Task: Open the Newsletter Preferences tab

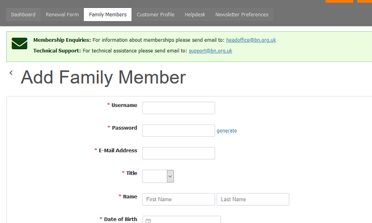Action: [x=242, y=15]
